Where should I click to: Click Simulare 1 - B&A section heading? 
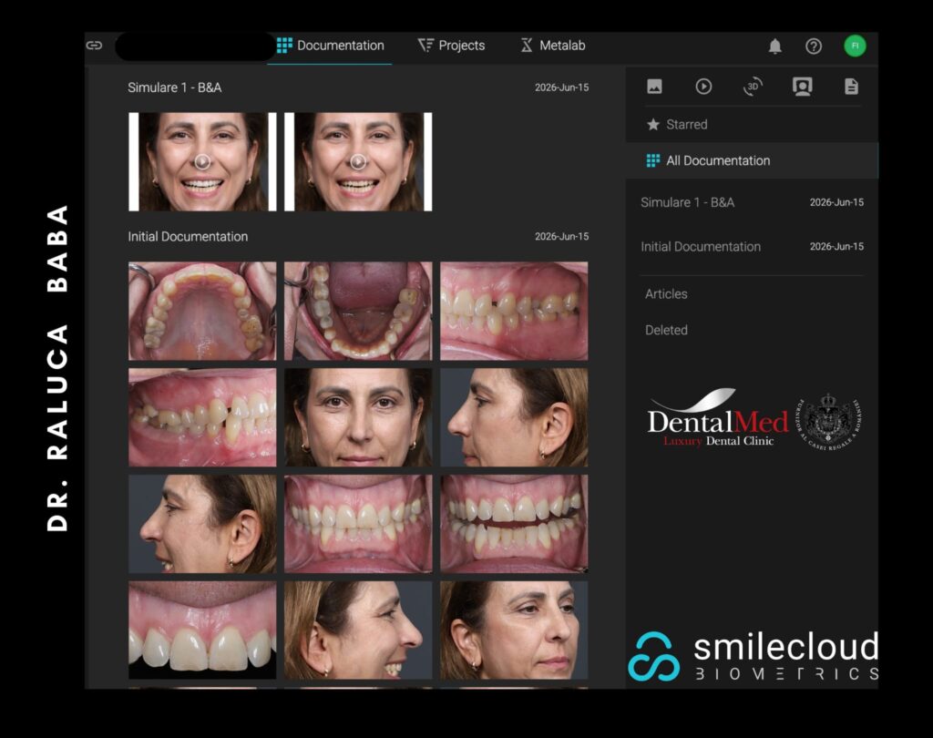[x=174, y=87]
